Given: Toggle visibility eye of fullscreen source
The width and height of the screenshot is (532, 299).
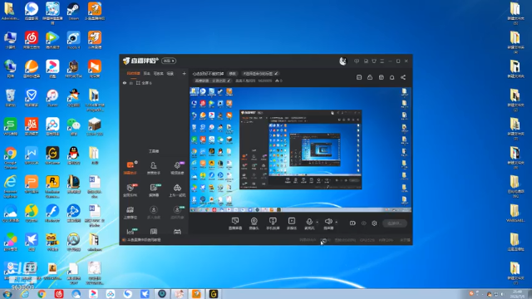Looking at the screenshot, I should click(125, 83).
